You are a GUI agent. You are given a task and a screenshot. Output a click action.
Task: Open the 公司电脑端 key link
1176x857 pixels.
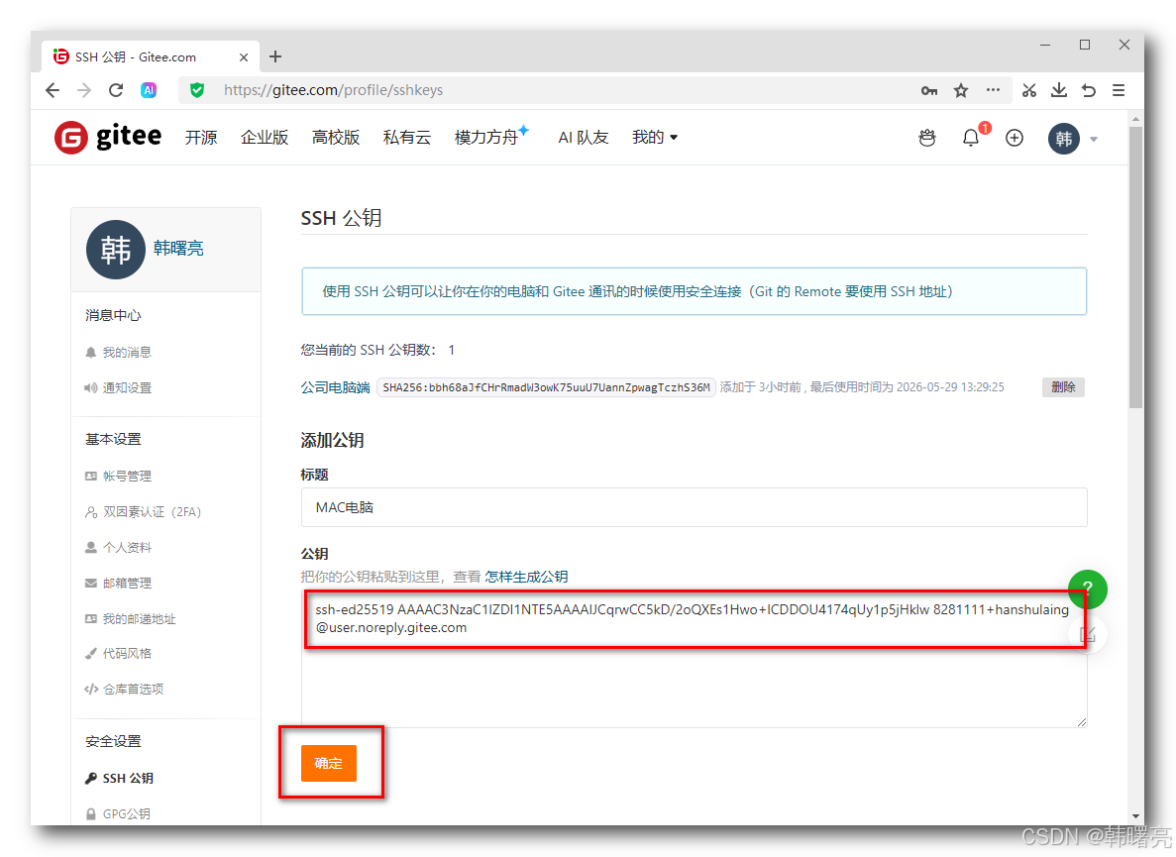point(335,387)
